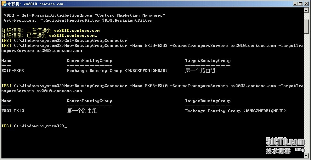Click 第一个路由组 in the EX10-EX03 row
Image resolution: width=311 pixels, height=160 pixels.
pyautogui.click(x=200, y=71)
